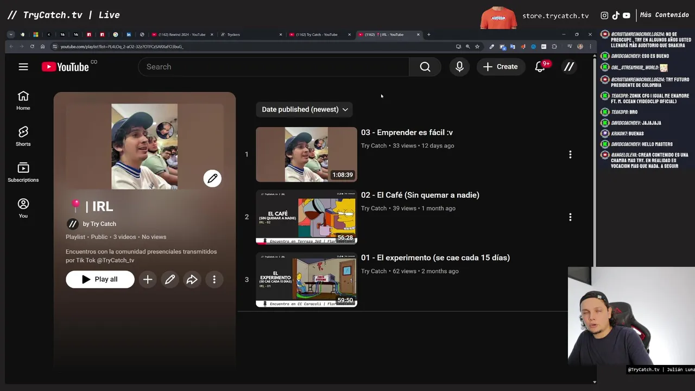Click the browser home button
The image size is (695, 391).
coord(42,47)
